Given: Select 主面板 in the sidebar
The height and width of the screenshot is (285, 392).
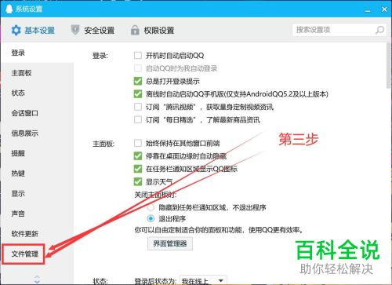Looking at the screenshot, I should click(x=37, y=73).
